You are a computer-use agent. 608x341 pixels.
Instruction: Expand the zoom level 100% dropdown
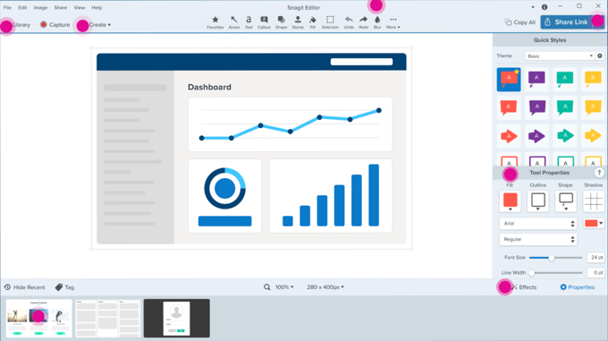(x=284, y=287)
